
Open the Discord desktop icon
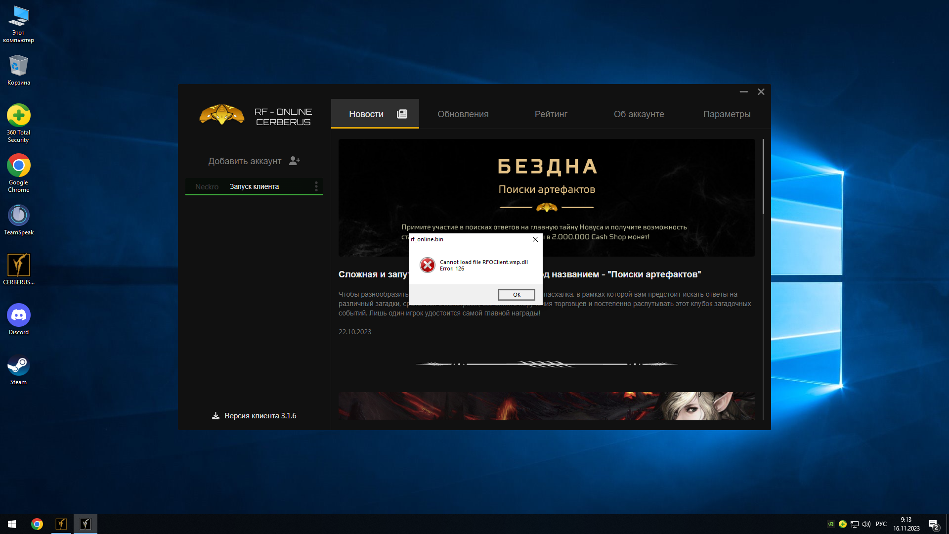(x=19, y=315)
